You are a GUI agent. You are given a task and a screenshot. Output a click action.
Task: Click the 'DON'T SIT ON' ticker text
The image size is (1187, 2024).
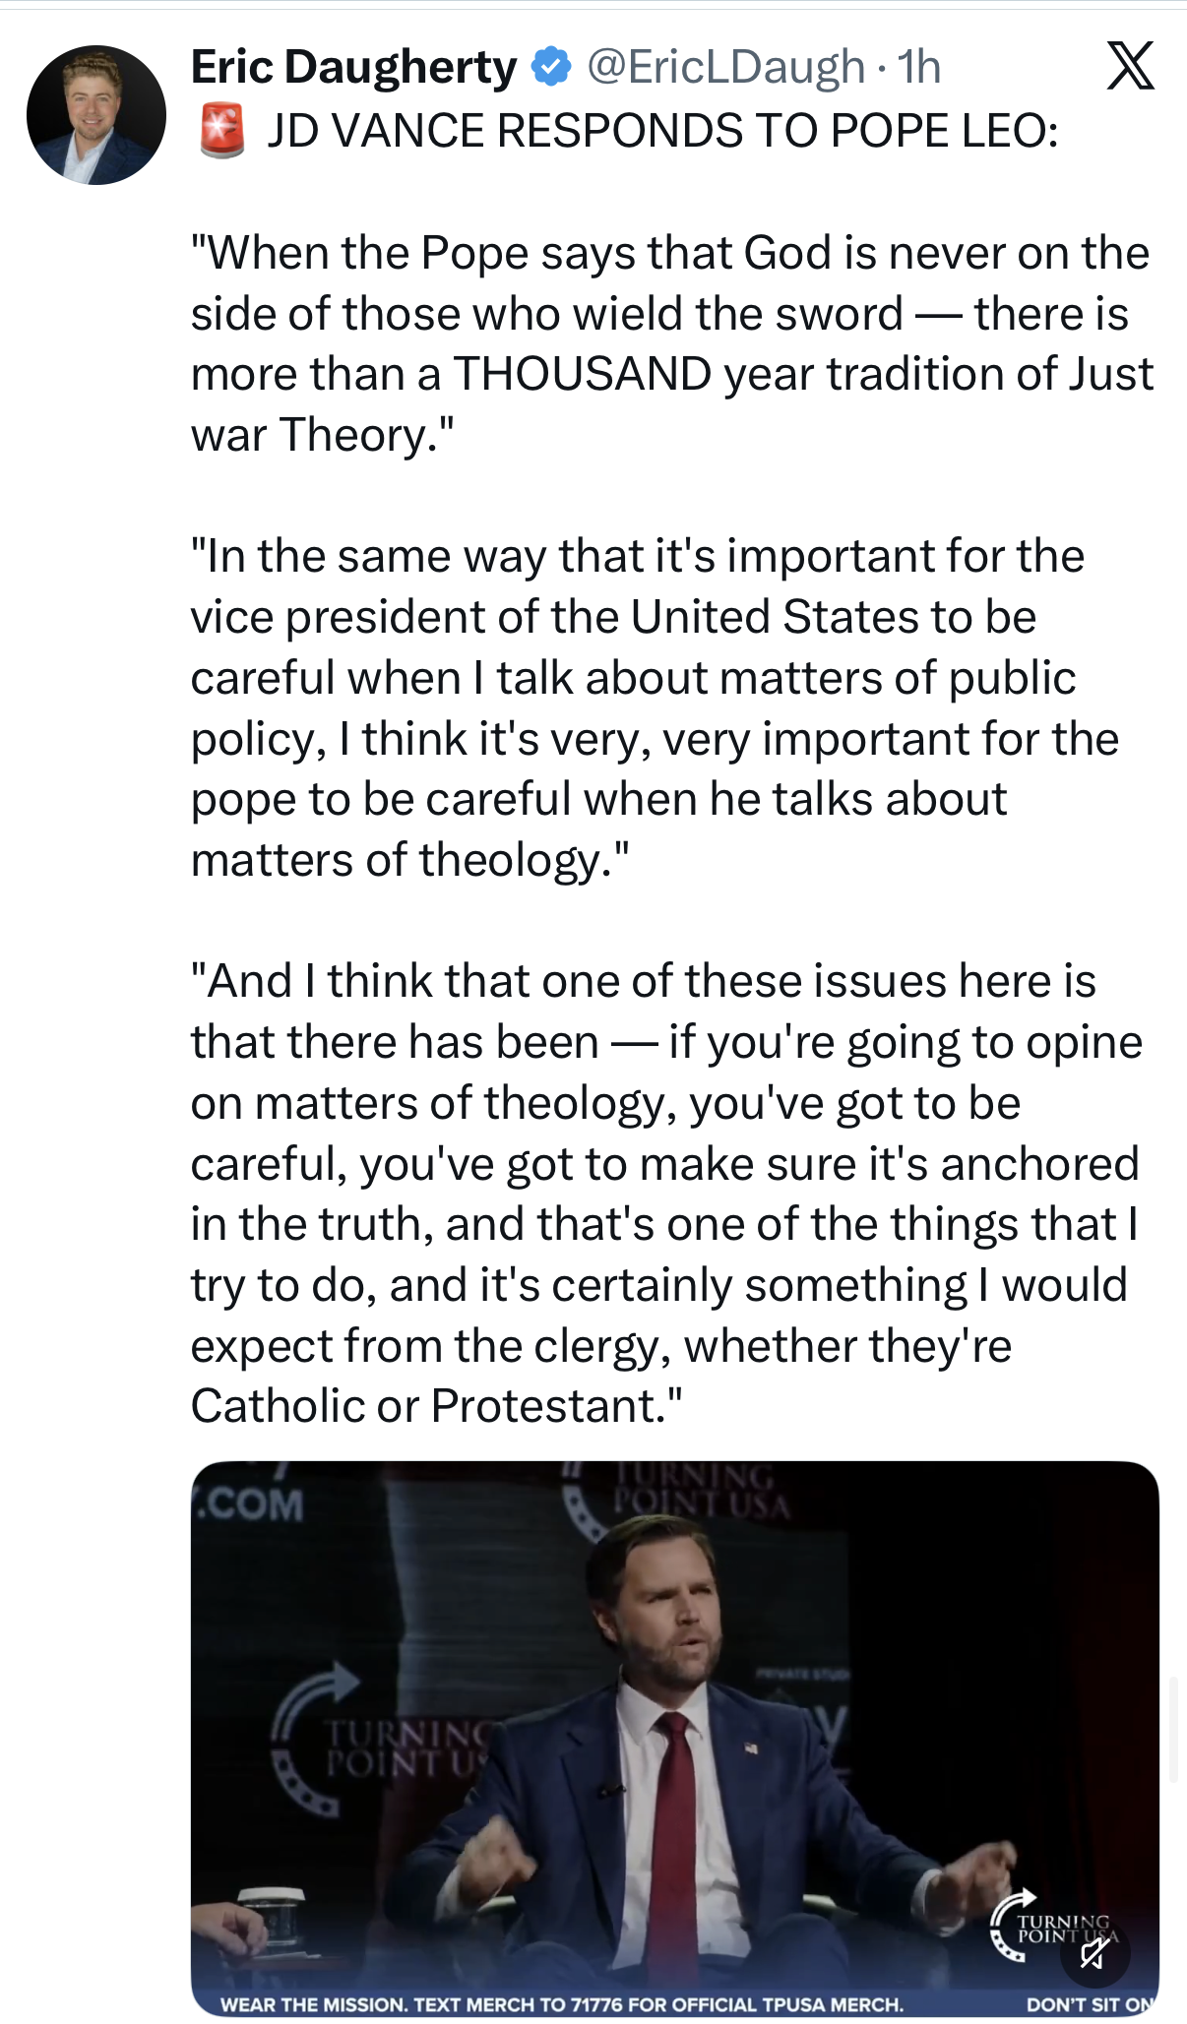coord(1090,2004)
